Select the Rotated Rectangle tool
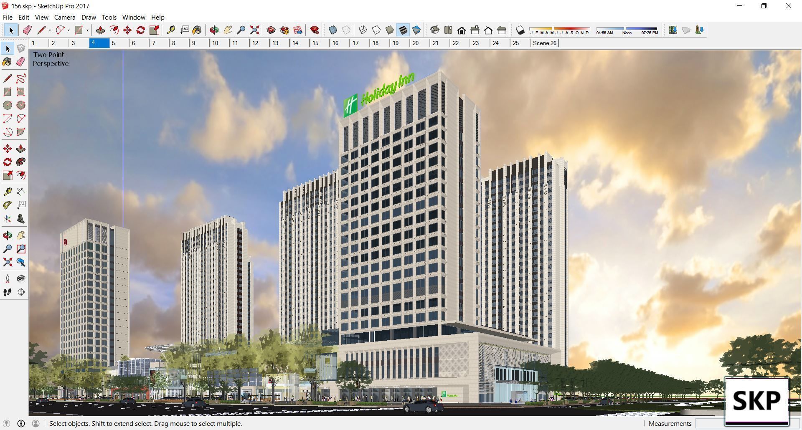This screenshot has width=802, height=430. (21, 92)
